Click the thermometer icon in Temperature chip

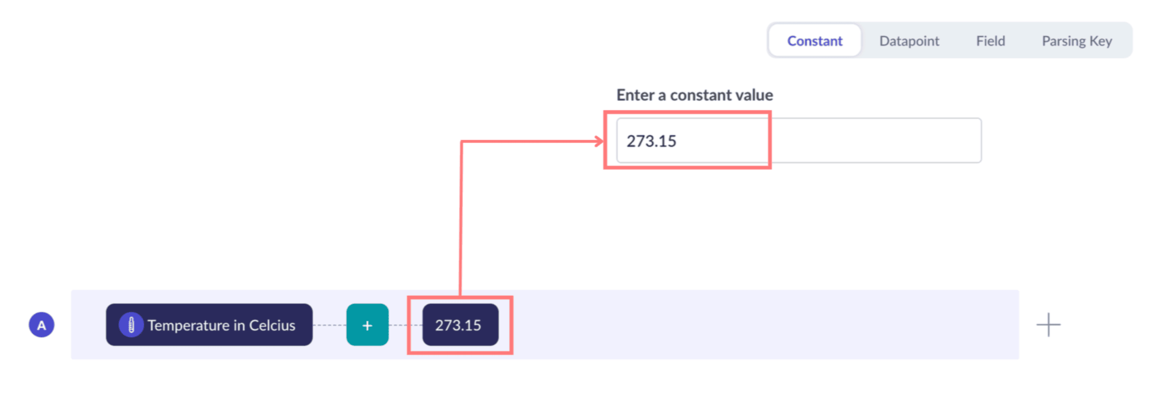point(131,325)
